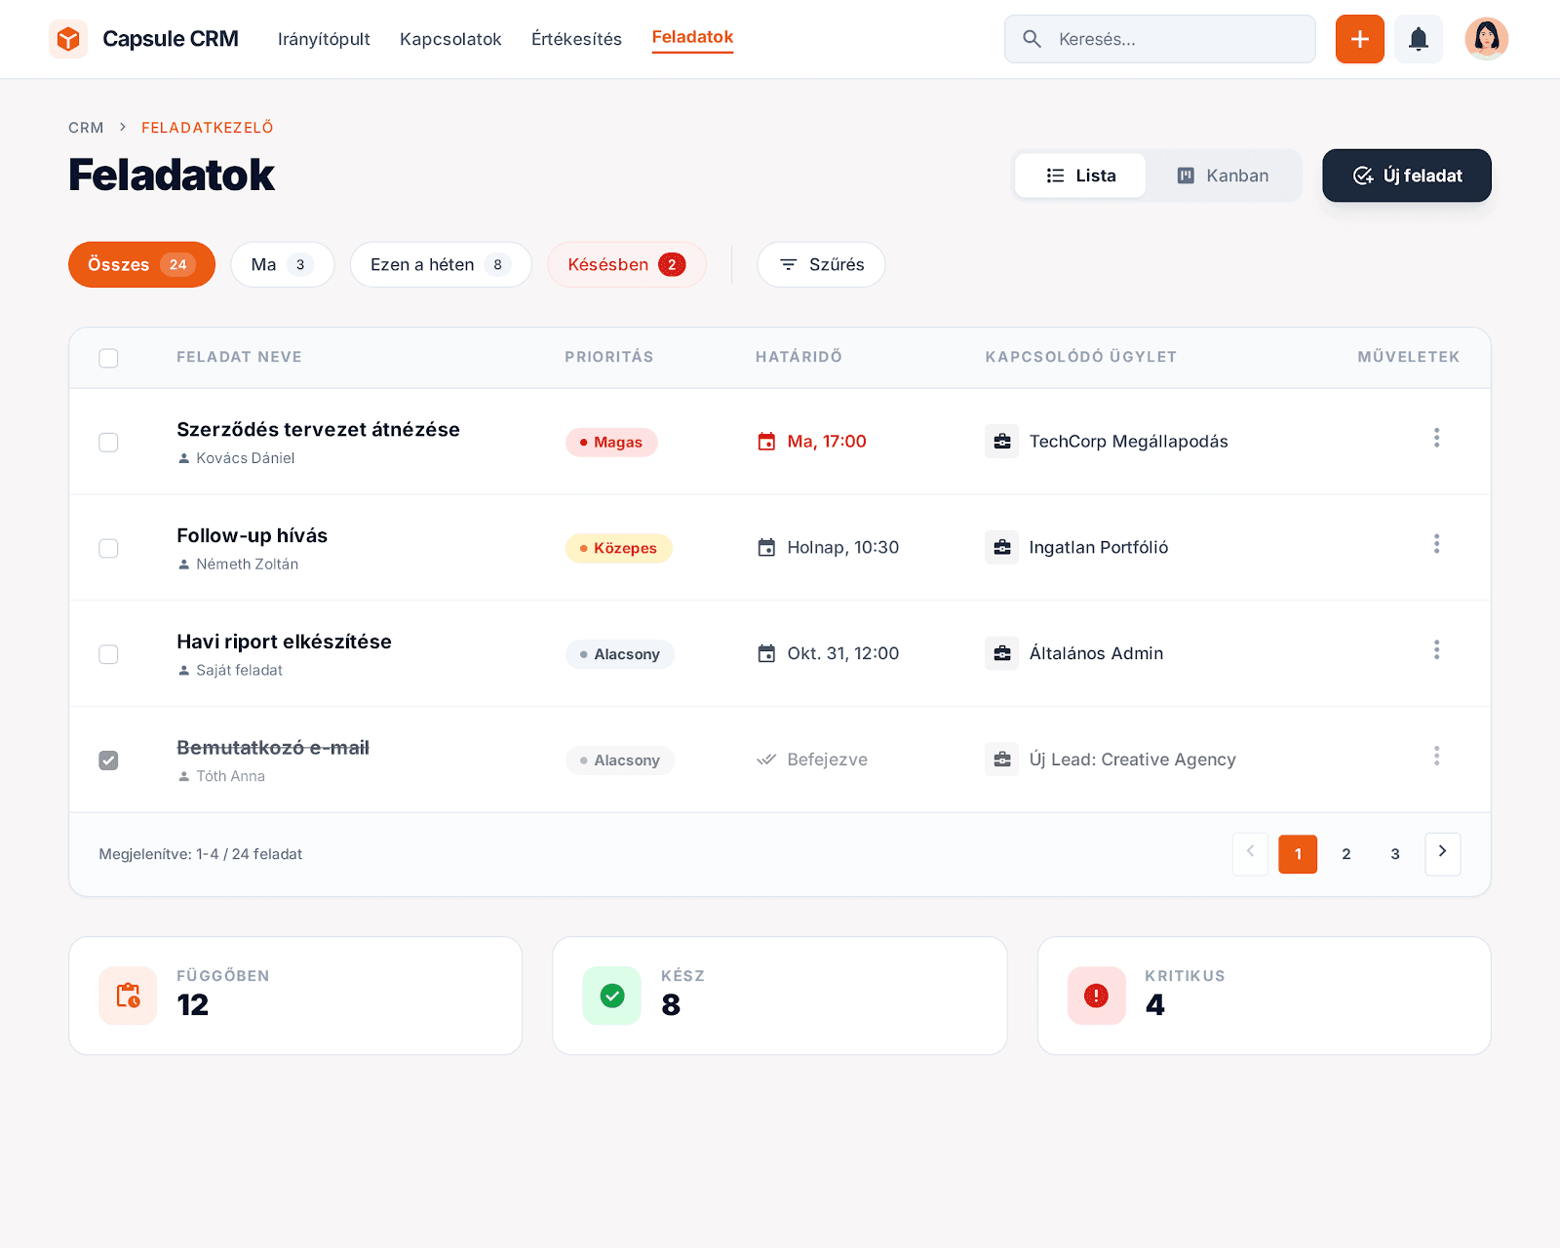Switch to the Kanban view tab
The width and height of the screenshot is (1560, 1248).
click(x=1223, y=175)
